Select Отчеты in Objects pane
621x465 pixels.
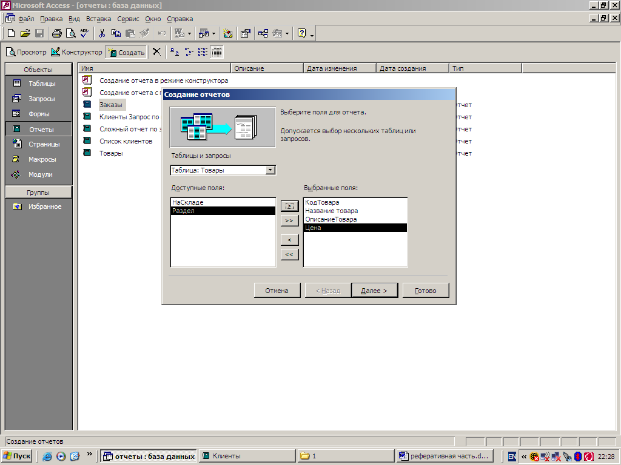tap(39, 130)
